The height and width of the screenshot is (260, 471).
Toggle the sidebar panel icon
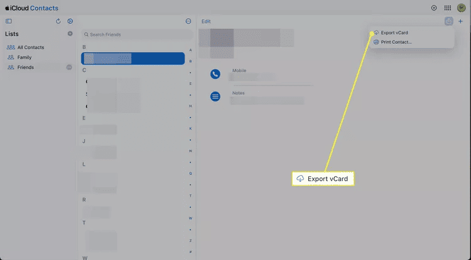(x=9, y=21)
